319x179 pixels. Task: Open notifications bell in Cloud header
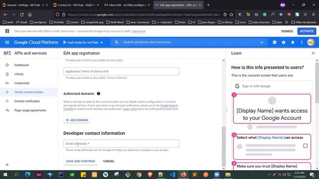pyautogui.click(x=293, y=42)
